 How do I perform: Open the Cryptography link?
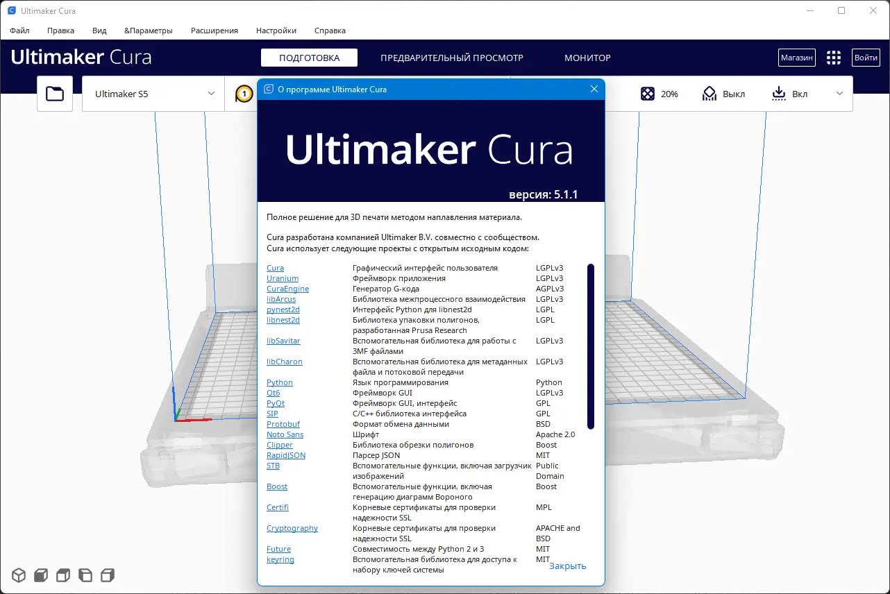[x=292, y=528]
